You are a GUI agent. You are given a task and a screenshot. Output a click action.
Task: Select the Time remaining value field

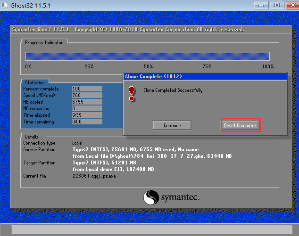87,122
